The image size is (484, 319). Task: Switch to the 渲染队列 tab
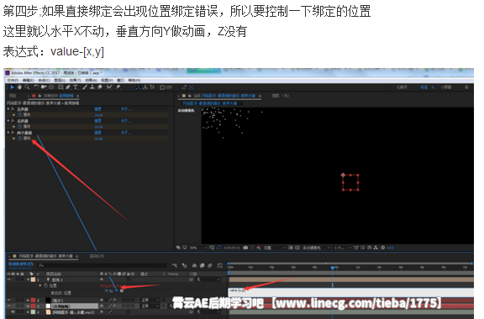click(97, 256)
